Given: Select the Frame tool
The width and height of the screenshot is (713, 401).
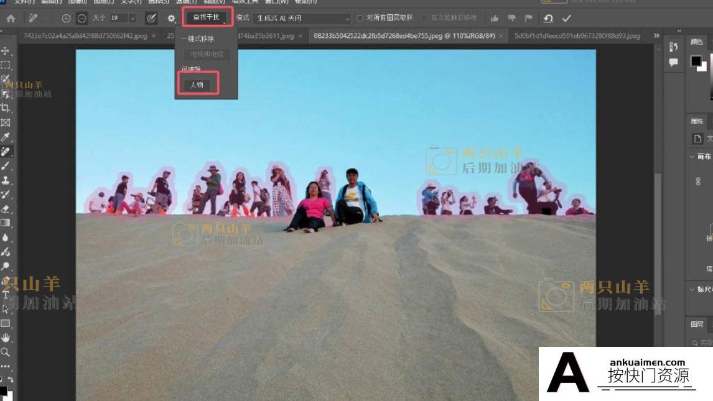Looking at the screenshot, I should click(x=6, y=122).
